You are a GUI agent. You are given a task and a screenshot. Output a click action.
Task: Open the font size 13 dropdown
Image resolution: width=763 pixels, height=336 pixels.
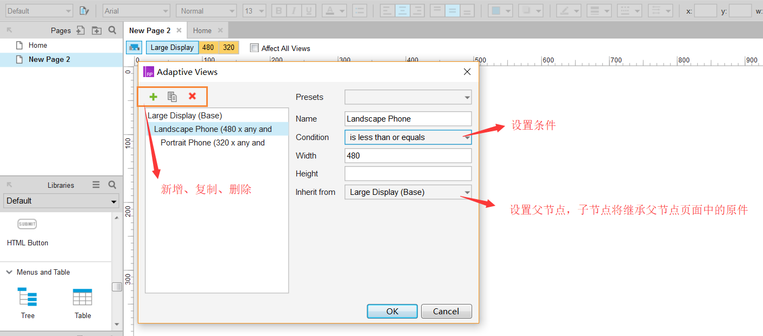[254, 11]
